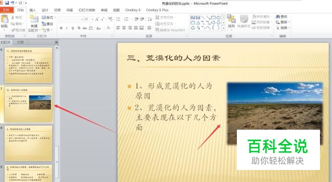
Task: Open the OneKey 8 tab
Action: point(133,10)
